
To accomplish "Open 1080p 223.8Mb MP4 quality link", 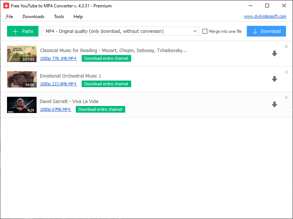I will 58,84.
